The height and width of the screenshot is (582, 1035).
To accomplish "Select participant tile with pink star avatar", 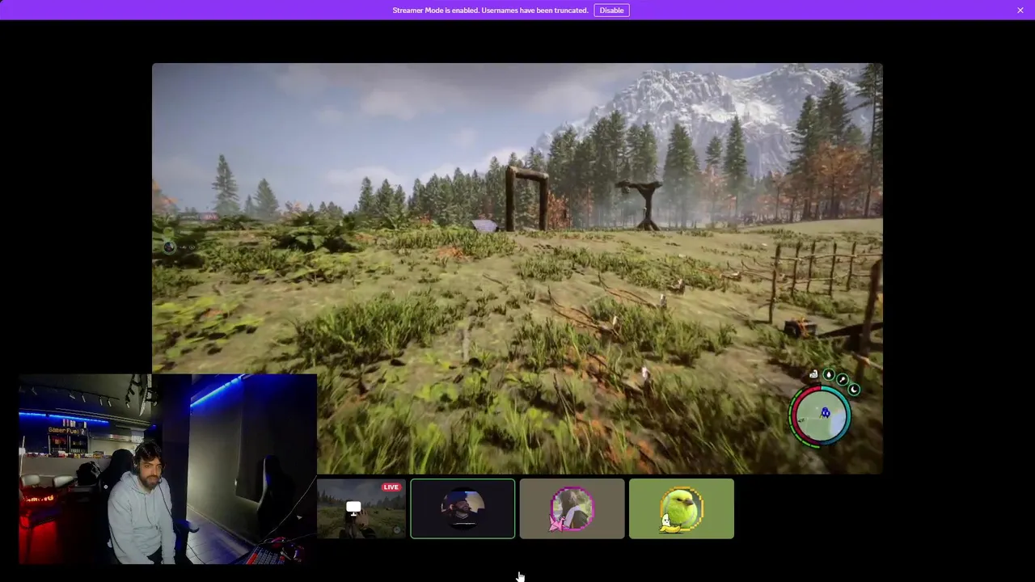I will click(x=572, y=508).
